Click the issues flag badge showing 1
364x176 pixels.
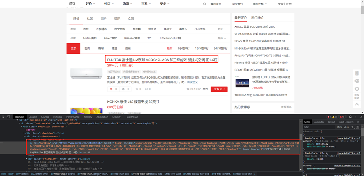[x=343, y=117]
